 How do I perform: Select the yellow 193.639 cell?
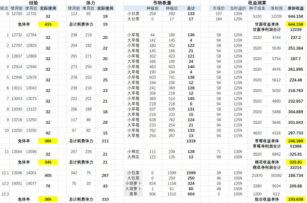click(x=296, y=199)
